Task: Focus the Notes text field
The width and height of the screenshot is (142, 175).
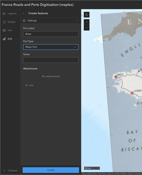Action: tap(51, 60)
